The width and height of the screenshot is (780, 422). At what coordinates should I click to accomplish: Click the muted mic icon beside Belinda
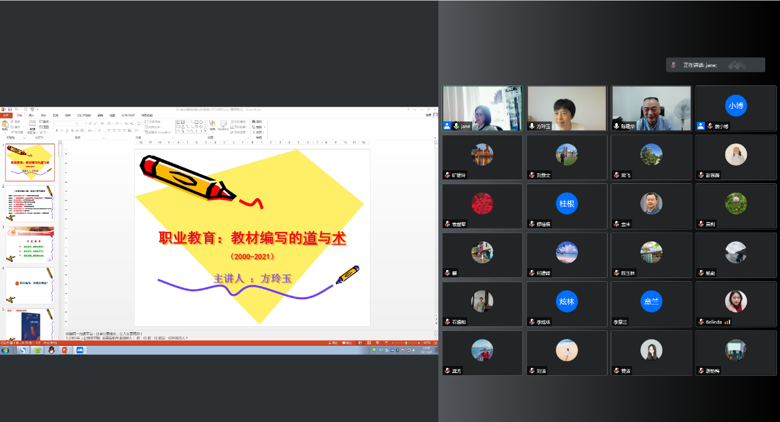701,322
